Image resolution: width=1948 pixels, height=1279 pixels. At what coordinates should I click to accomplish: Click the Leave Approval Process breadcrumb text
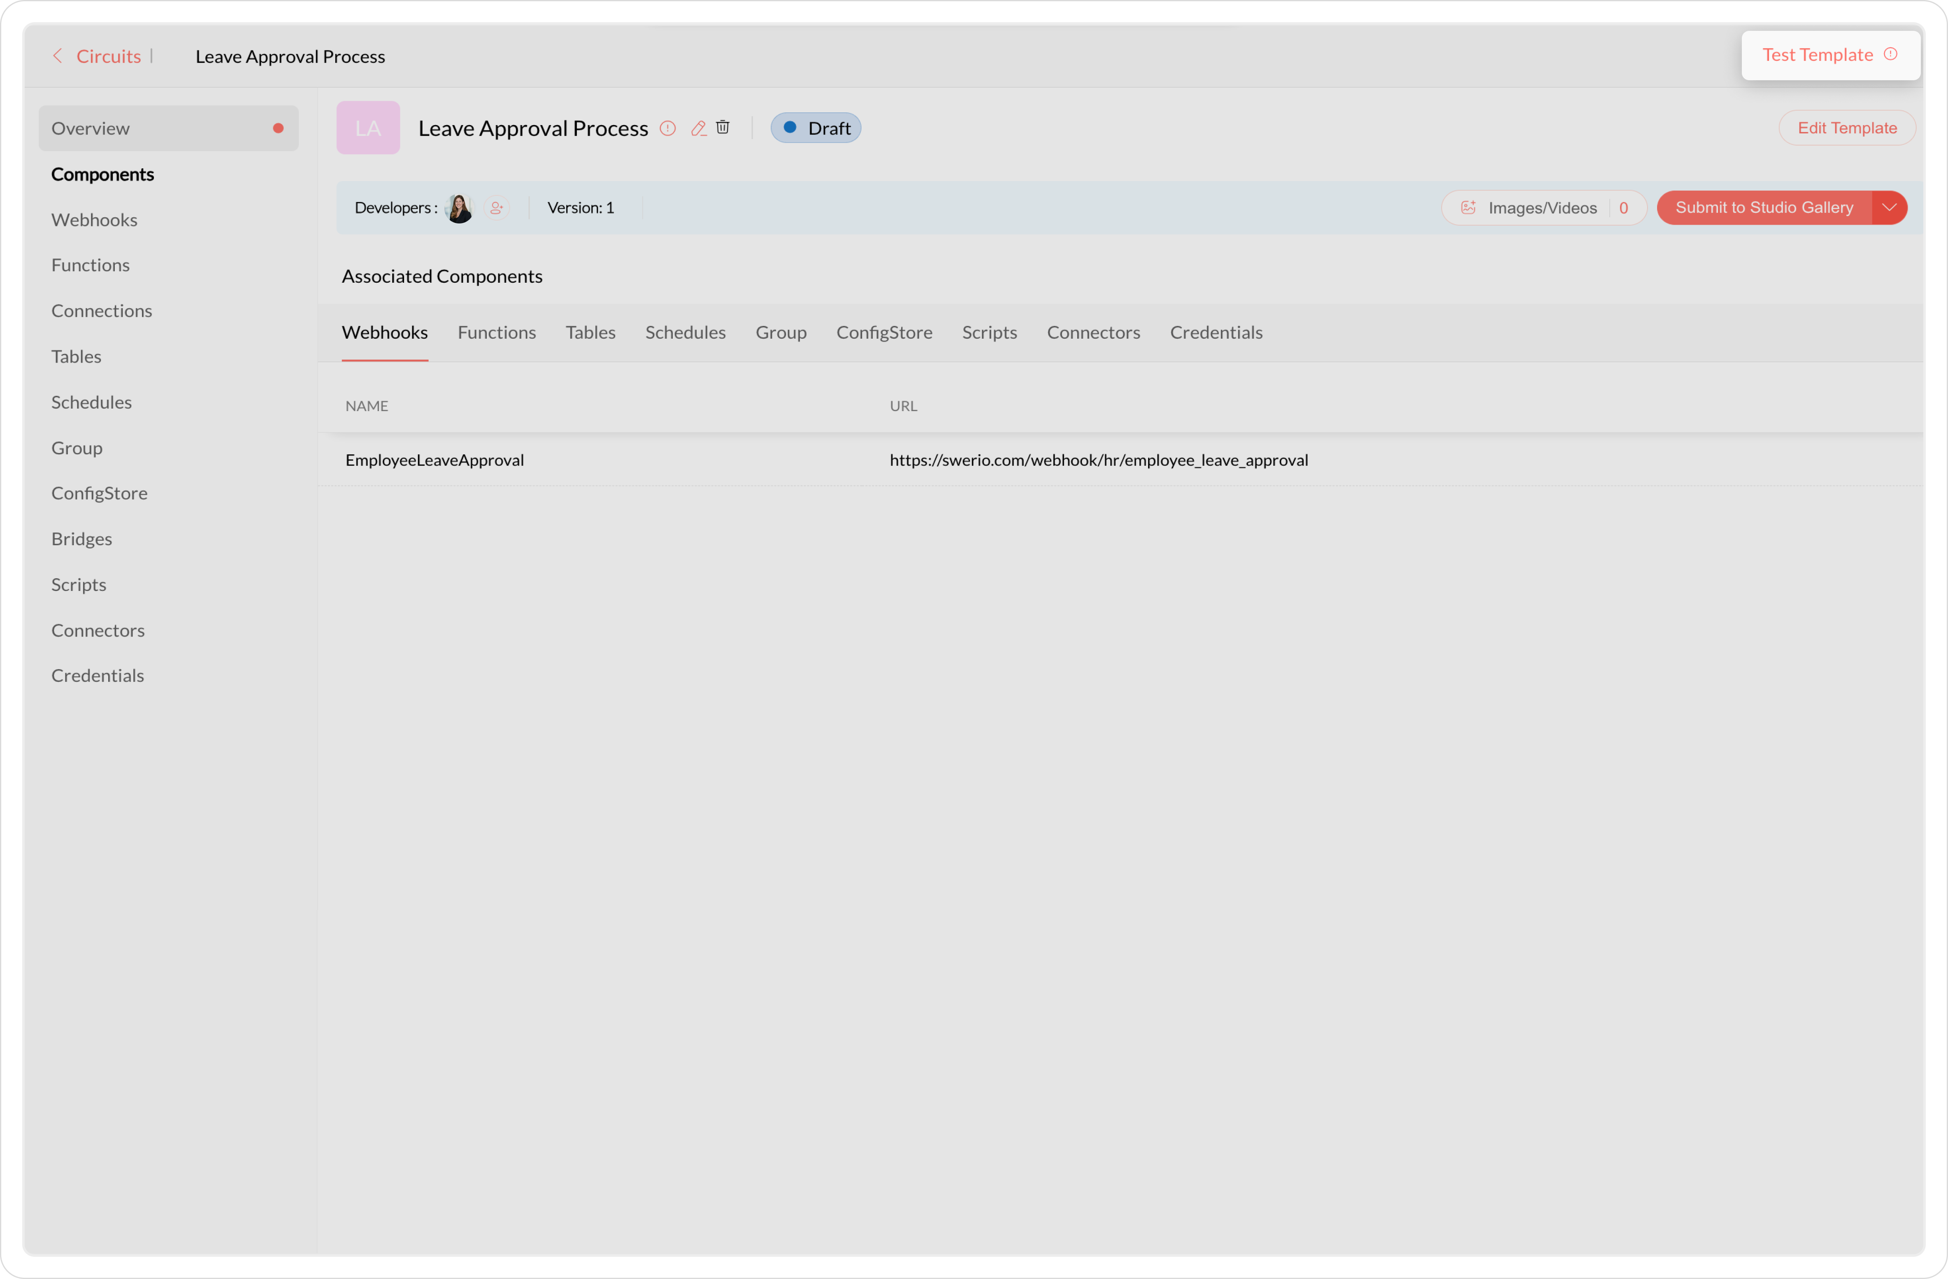tap(291, 56)
